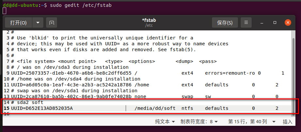Maximize the gedit window
The height and width of the screenshot is (132, 301).
pos(275,23)
